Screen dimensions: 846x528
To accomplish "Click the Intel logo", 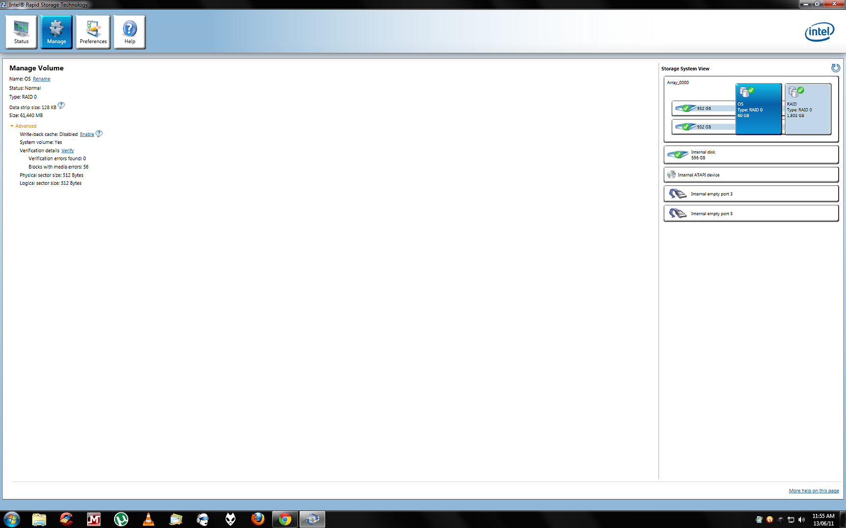I will 820,32.
